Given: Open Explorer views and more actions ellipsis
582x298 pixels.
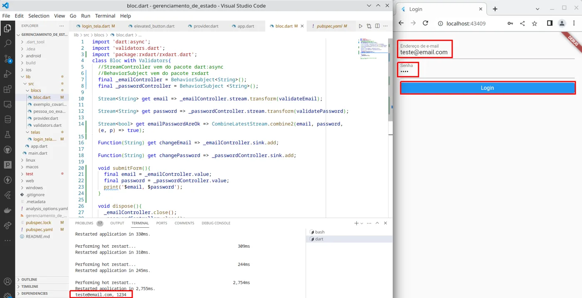Looking at the screenshot, I should 62,26.
